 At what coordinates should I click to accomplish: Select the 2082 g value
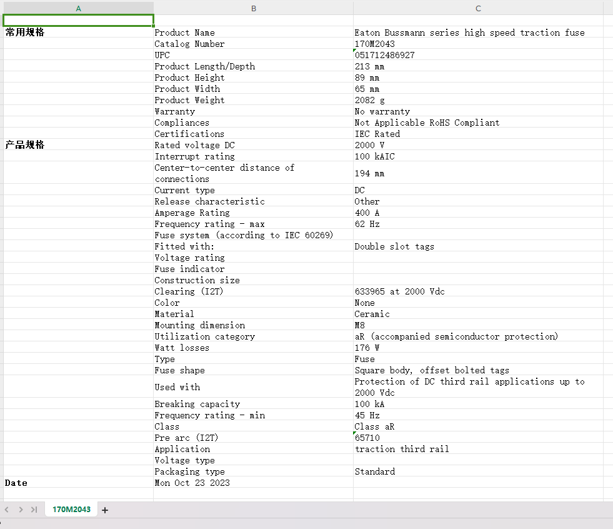[478, 100]
